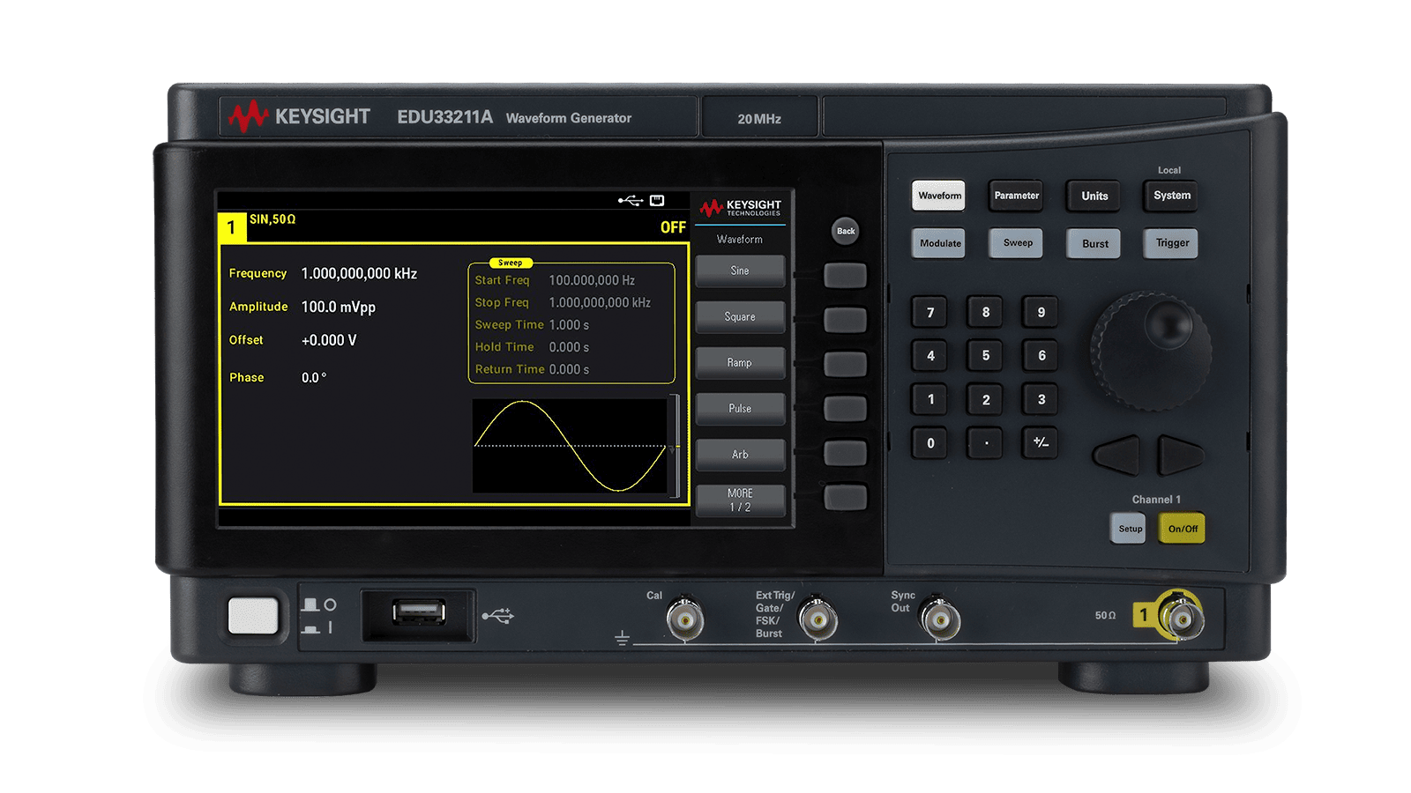Image resolution: width=1411 pixels, height=793 pixels.
Task: Tap keypad digit 0
Action: [x=929, y=443]
